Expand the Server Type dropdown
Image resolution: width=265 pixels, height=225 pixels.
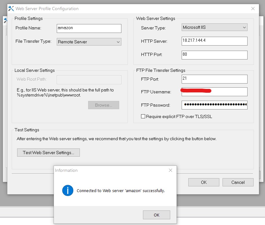point(214,28)
